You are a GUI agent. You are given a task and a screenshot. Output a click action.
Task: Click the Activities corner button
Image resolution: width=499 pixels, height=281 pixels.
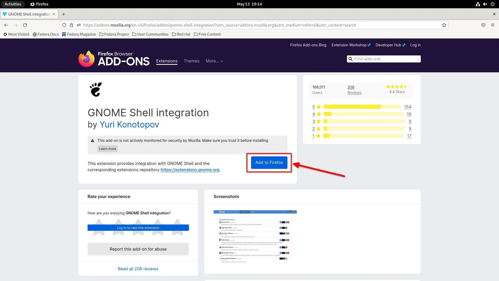(13, 4)
